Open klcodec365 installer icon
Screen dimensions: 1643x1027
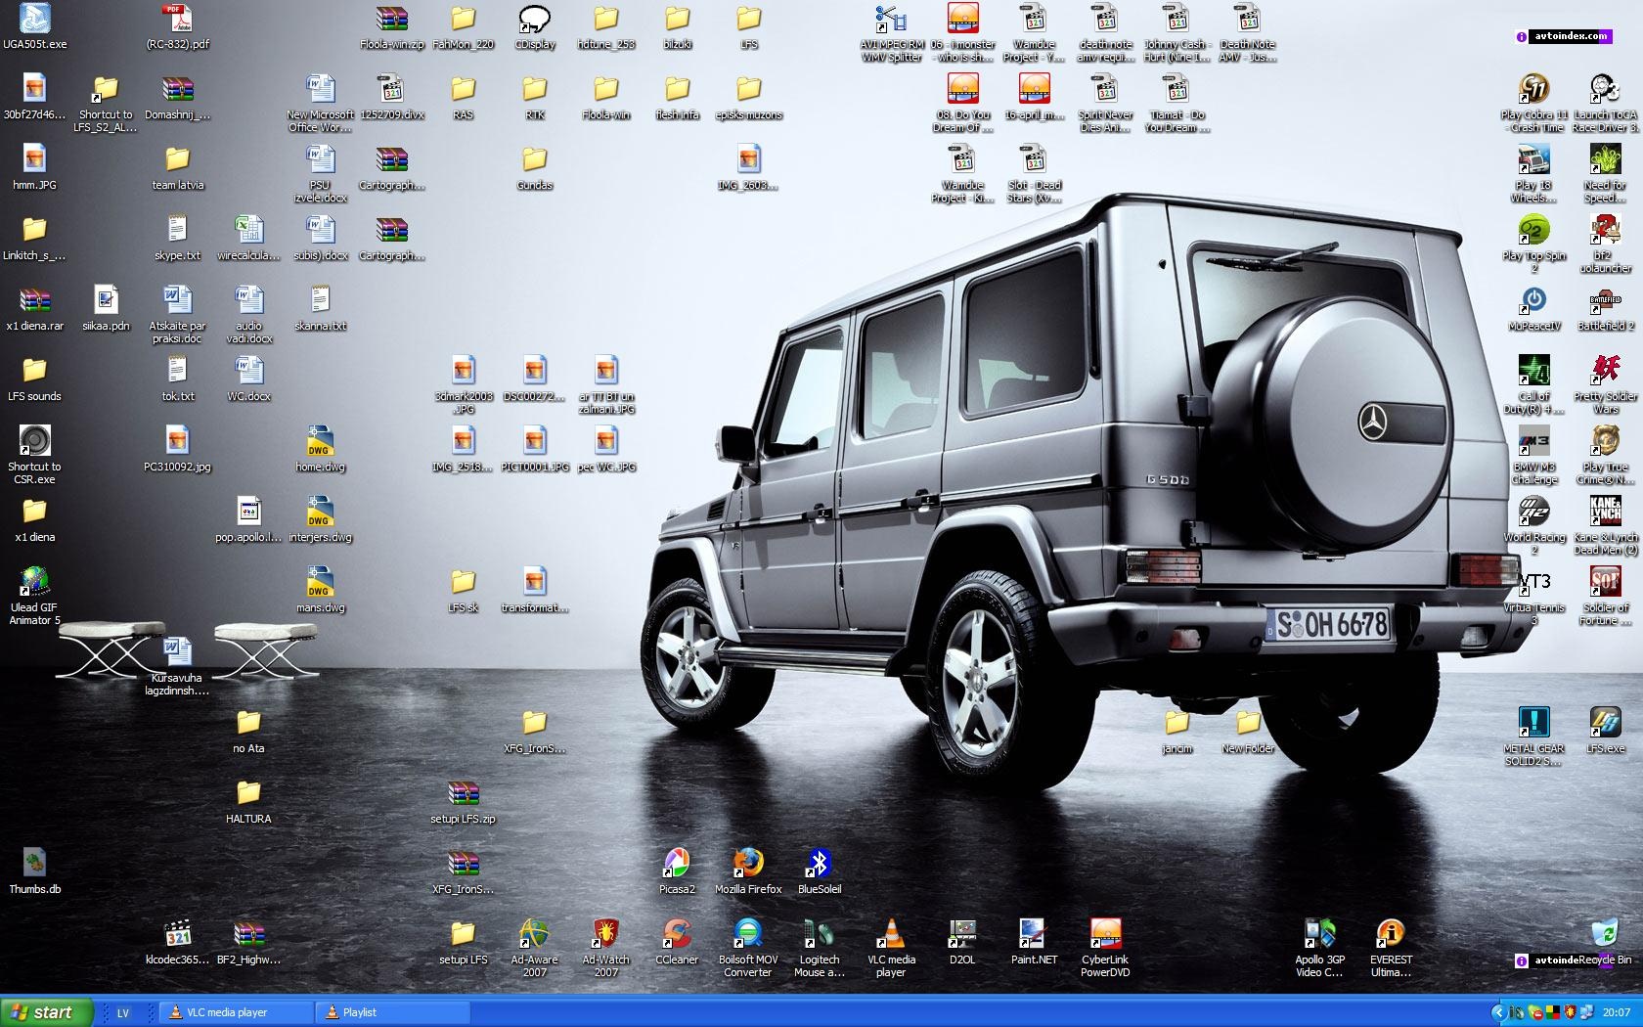(x=177, y=933)
